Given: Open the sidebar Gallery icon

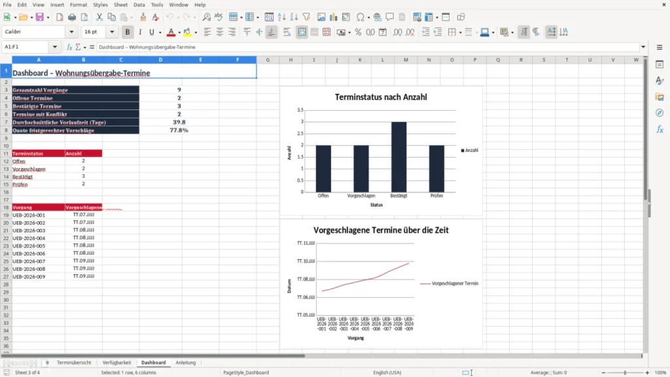Looking at the screenshot, I should pos(660,97).
